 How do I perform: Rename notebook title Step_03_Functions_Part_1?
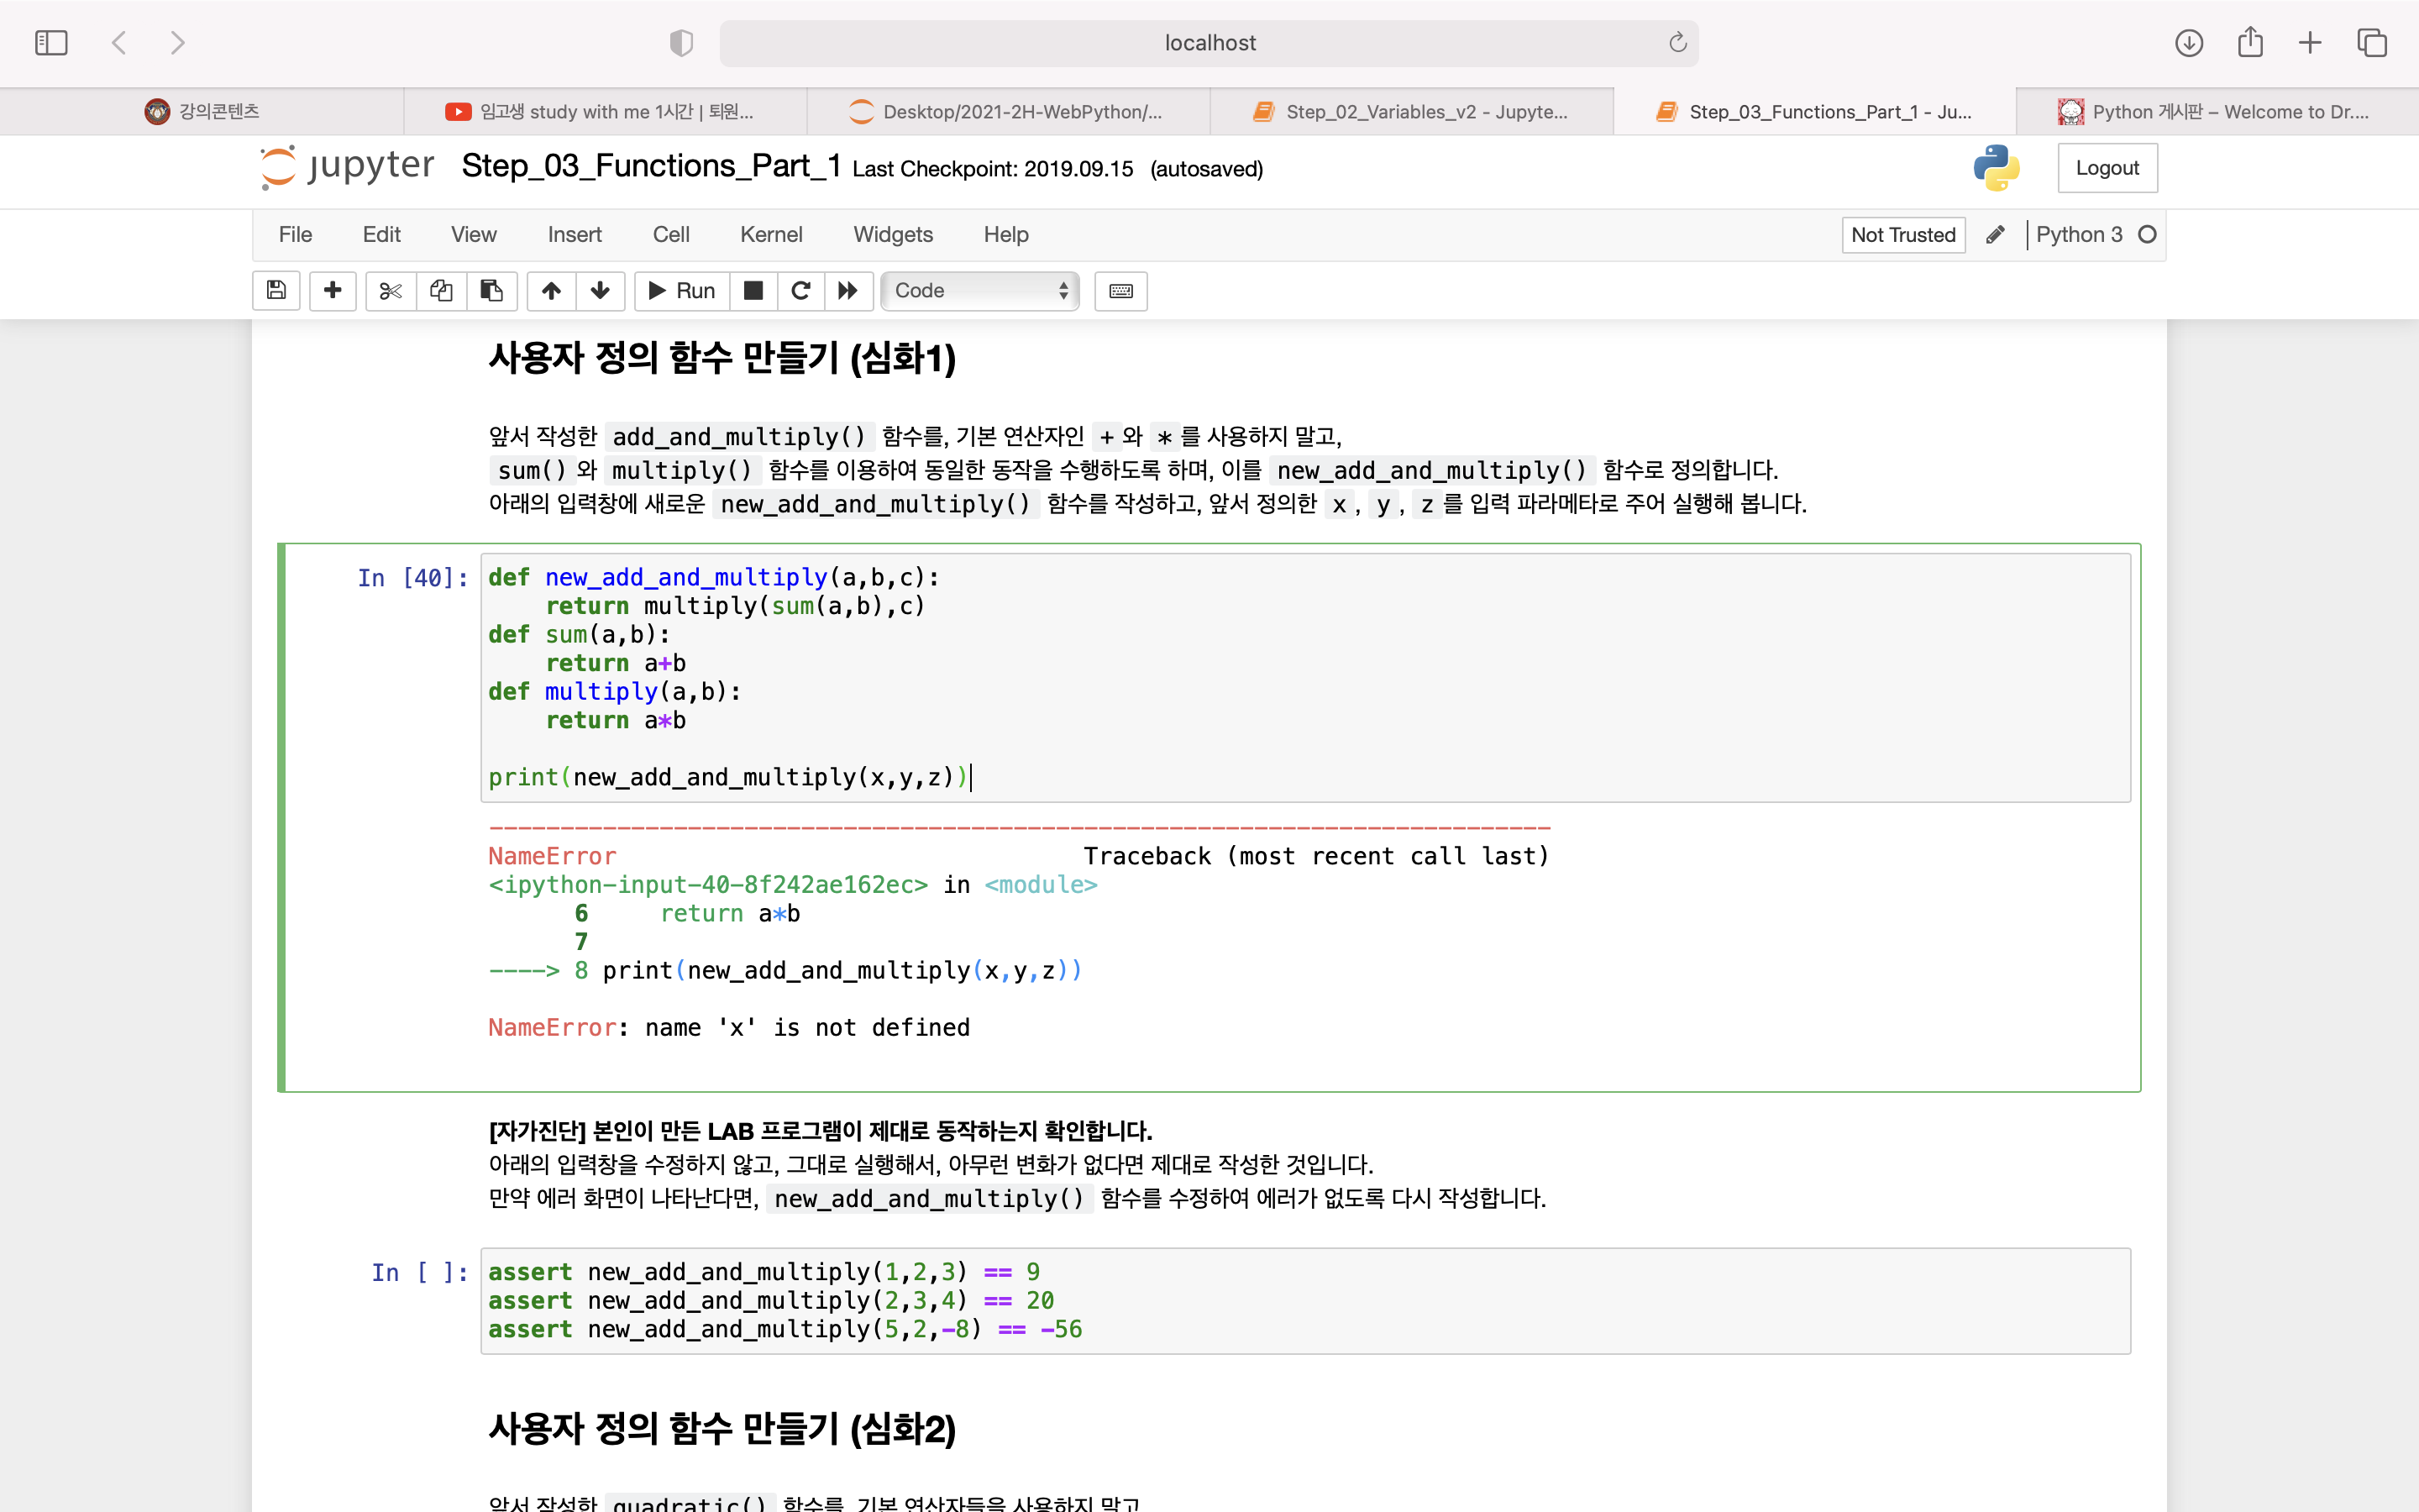click(651, 166)
